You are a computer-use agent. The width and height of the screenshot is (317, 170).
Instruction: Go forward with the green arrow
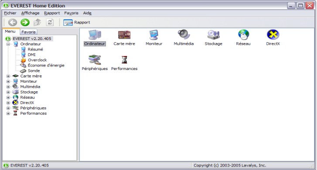(25, 22)
